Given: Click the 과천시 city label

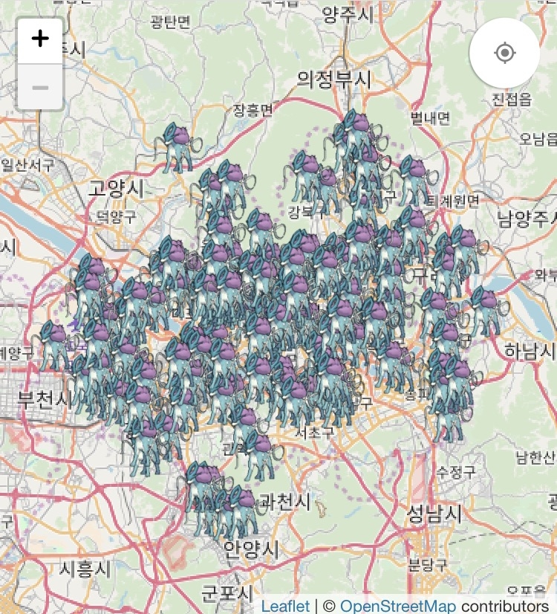Looking at the screenshot, I should pos(285,502).
